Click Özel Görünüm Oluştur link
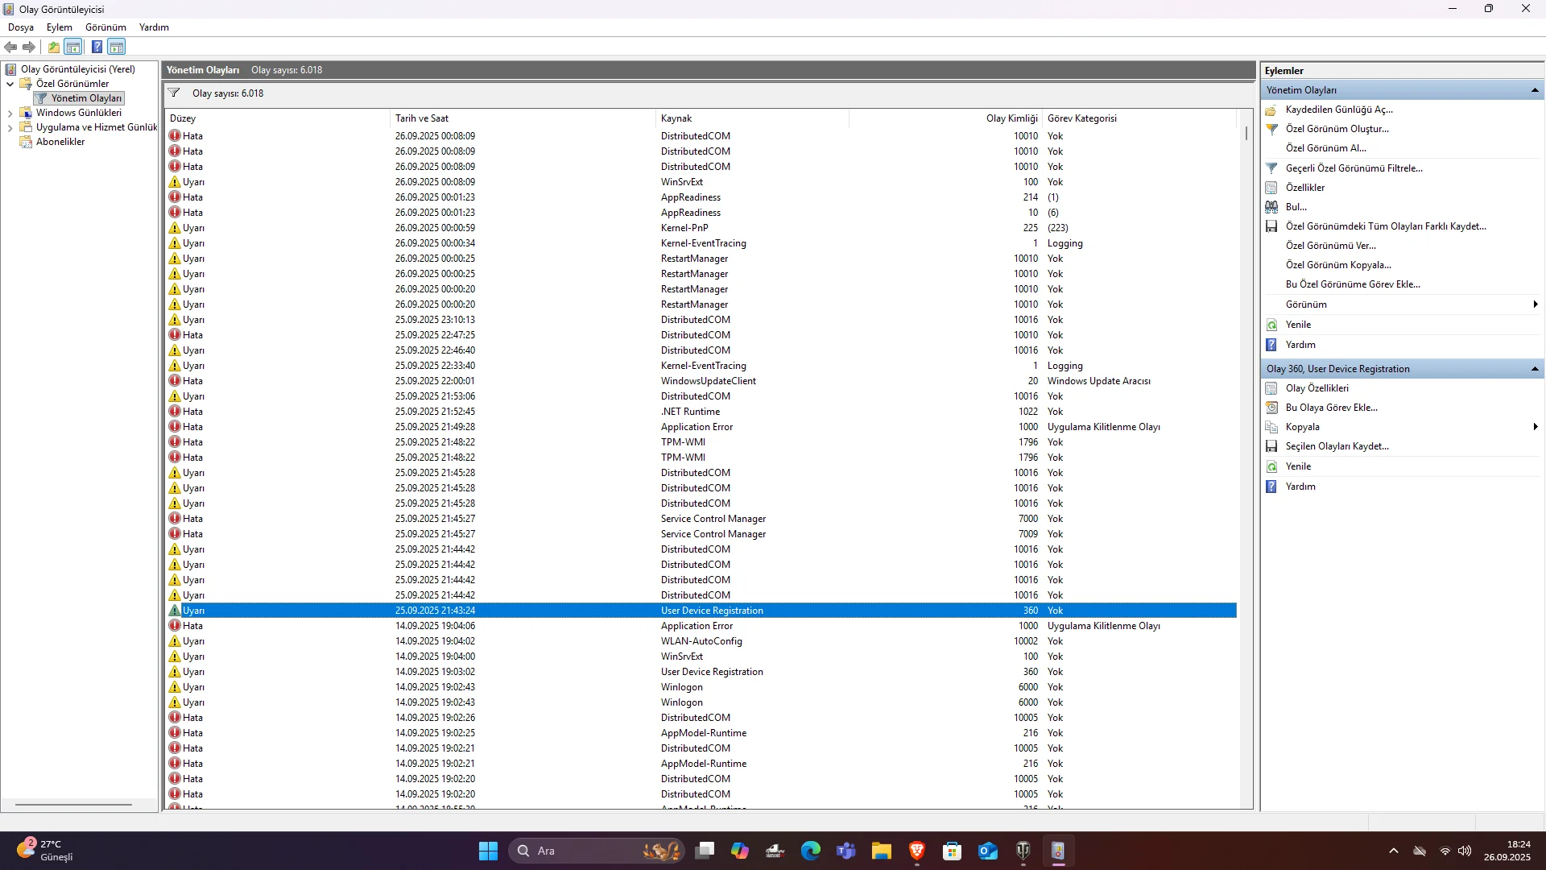 pos(1337,129)
